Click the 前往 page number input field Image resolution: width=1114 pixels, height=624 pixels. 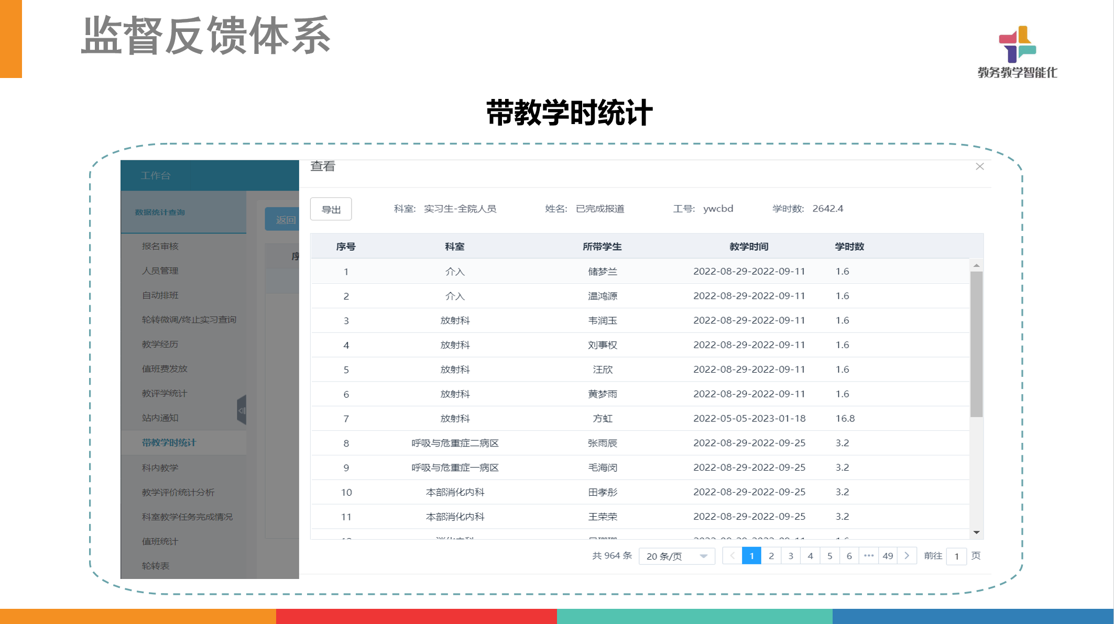tap(956, 556)
